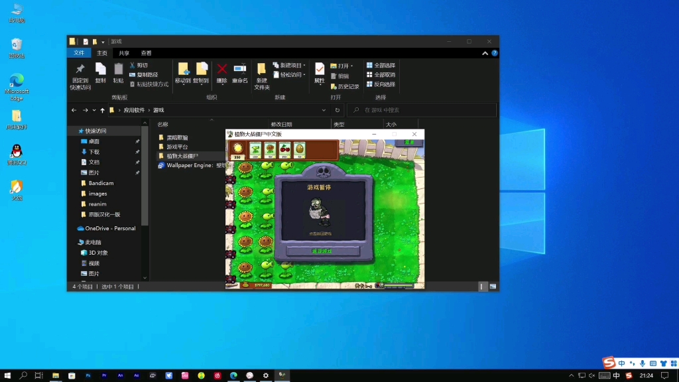Expand the address bar history dropdown
Viewport: 679px width, 382px height.
point(324,110)
